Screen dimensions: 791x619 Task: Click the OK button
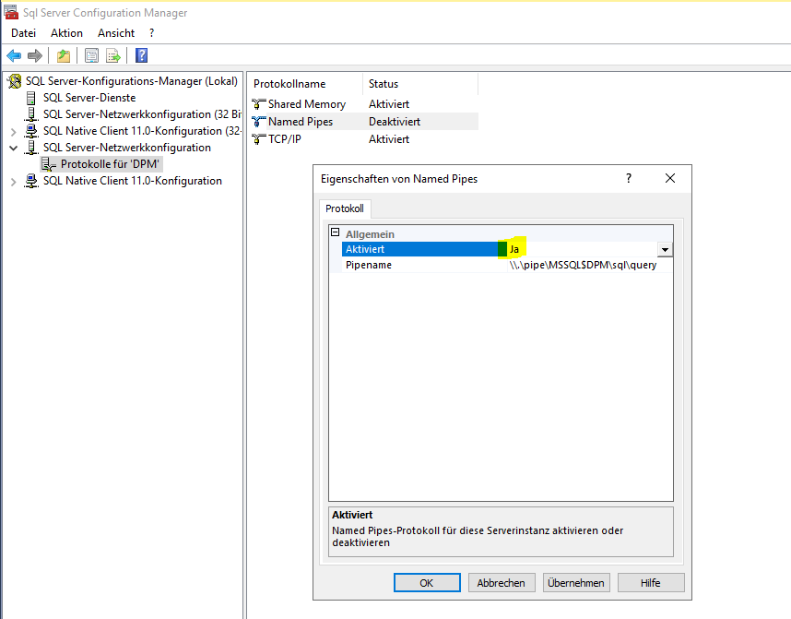pyautogui.click(x=427, y=583)
